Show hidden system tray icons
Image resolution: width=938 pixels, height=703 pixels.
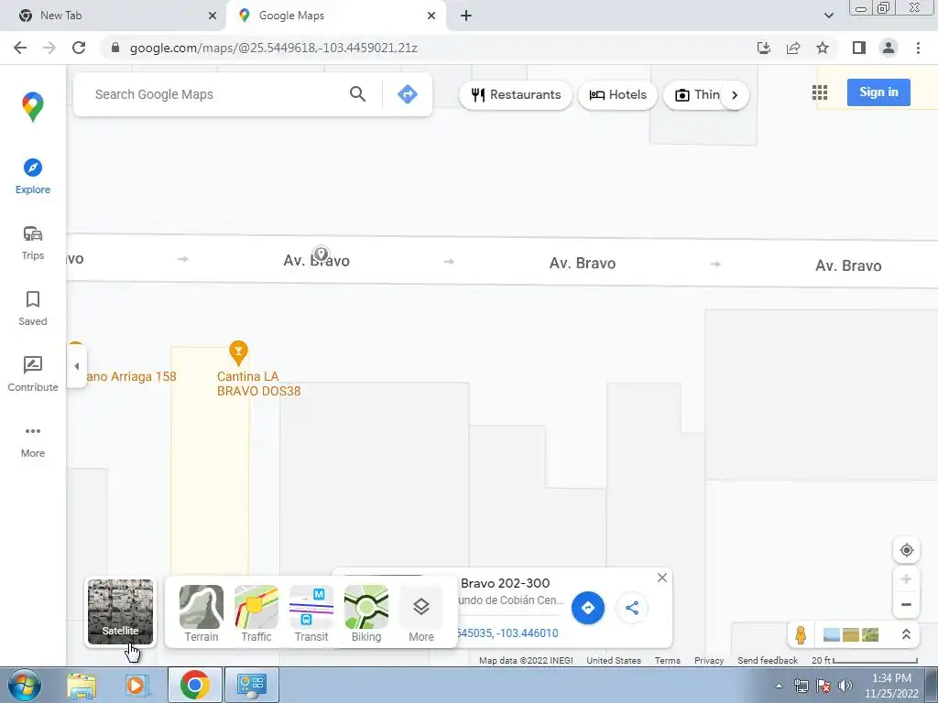tap(779, 686)
